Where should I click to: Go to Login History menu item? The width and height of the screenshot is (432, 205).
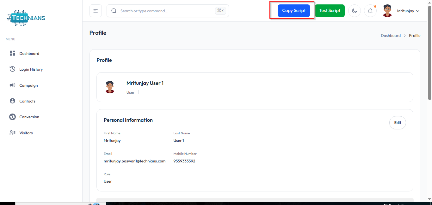pos(31,69)
